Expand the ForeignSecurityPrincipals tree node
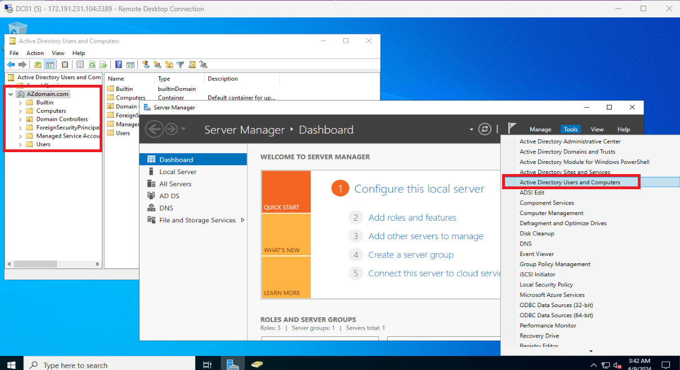 coord(21,128)
